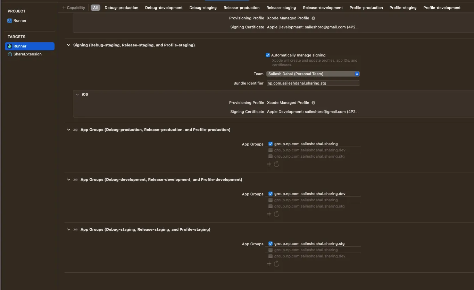Collapse App Groups production section chevron
The height and width of the screenshot is (290, 474).
(x=68, y=130)
